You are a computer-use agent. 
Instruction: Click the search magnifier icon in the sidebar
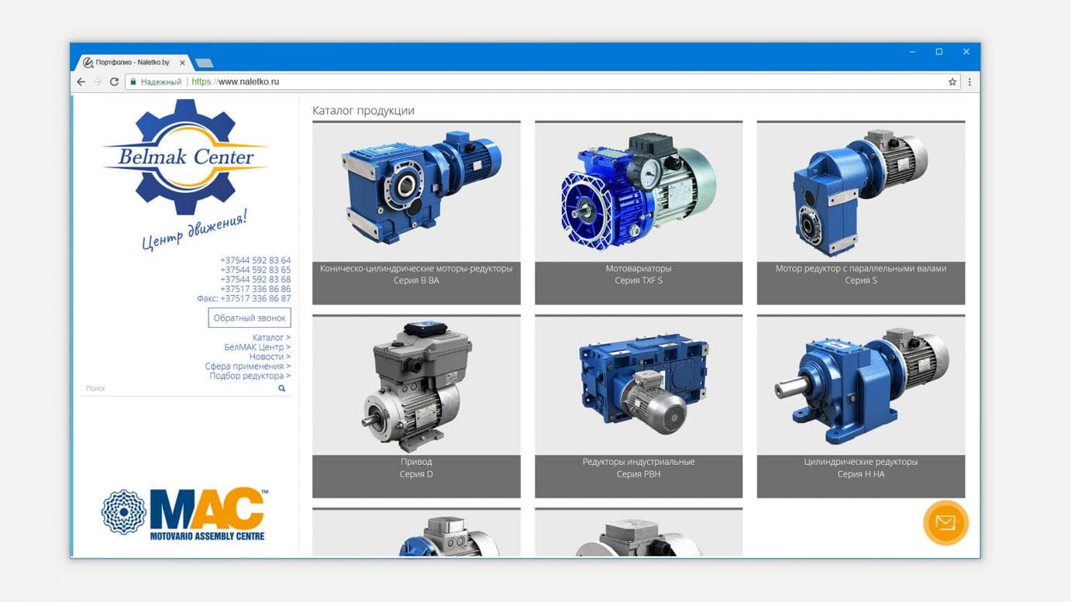[282, 388]
